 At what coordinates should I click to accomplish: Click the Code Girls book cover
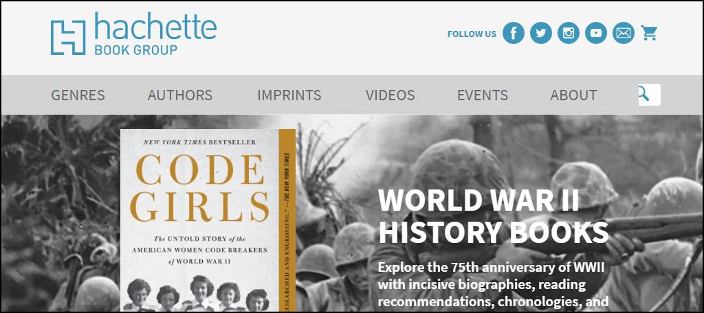pos(208,220)
